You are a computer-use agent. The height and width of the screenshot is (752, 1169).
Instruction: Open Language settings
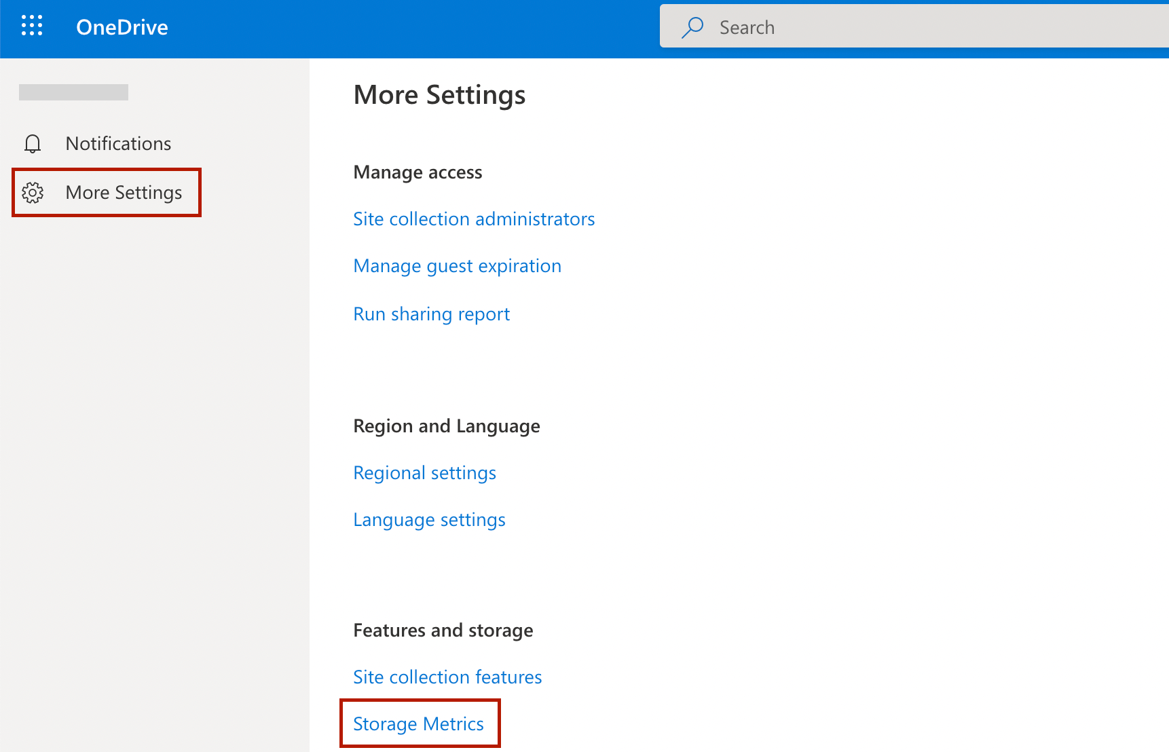(x=429, y=519)
